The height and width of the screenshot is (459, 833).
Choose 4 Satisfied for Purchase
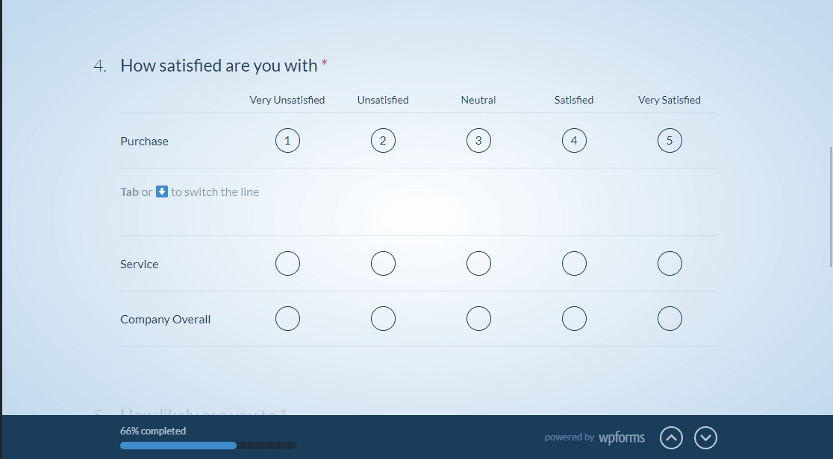tap(574, 141)
